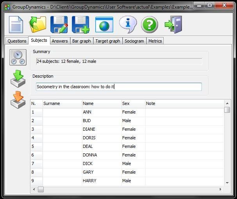Viewport: 237px width, 199px height.
Task: Open the globe web browser icon
Action: [104, 25]
